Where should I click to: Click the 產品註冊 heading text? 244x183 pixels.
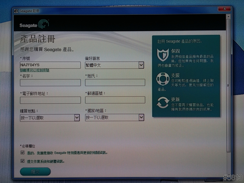click(37, 39)
